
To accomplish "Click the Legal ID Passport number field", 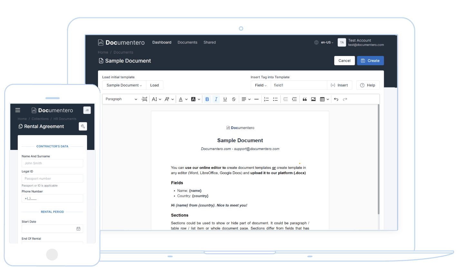I will tap(52, 179).
